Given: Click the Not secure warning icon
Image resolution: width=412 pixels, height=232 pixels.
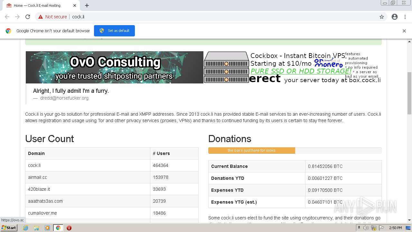Looking at the screenshot, I should [x=41, y=17].
